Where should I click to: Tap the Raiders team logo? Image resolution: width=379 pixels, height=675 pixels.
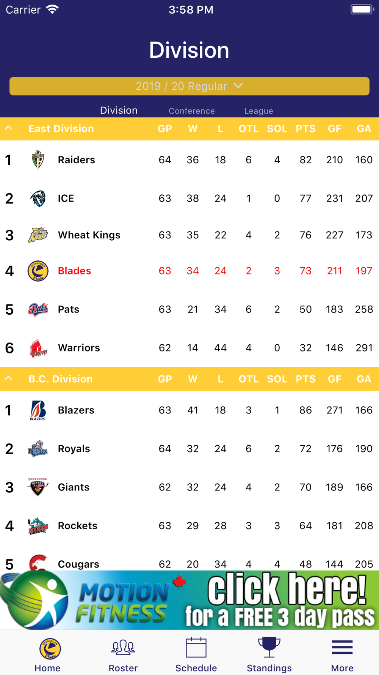38,160
